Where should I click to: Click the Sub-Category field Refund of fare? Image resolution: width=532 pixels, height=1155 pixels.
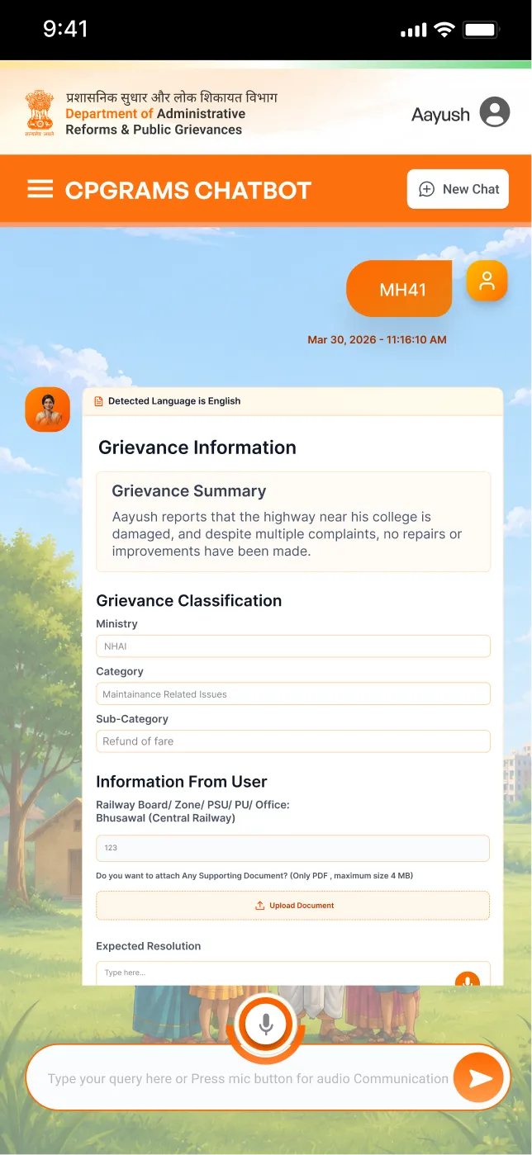[293, 741]
